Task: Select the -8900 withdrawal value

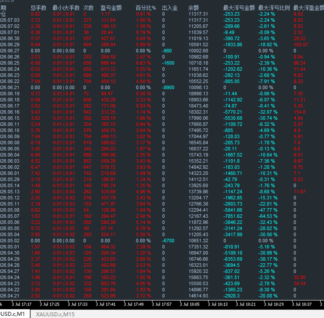Action: tap(168, 88)
